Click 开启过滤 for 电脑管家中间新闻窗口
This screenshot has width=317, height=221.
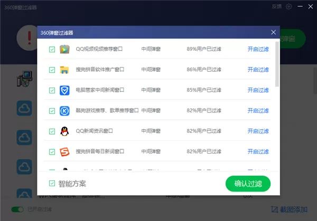tap(258, 90)
